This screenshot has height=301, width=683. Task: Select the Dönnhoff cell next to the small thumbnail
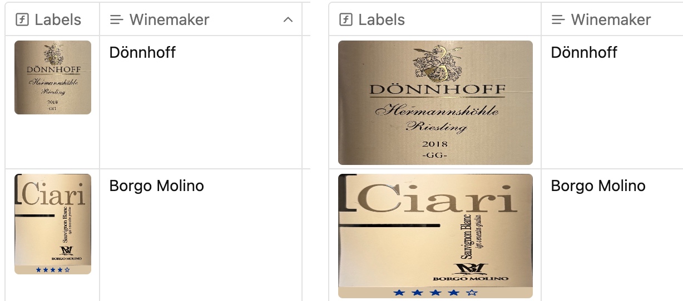click(x=201, y=102)
